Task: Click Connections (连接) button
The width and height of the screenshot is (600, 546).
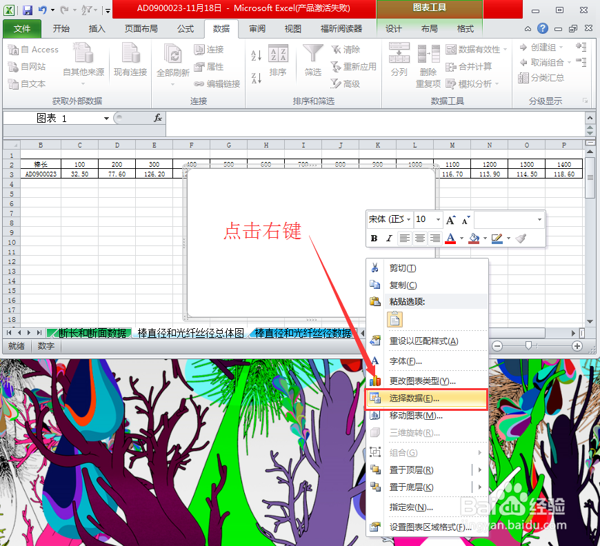Action: pyautogui.click(x=209, y=50)
